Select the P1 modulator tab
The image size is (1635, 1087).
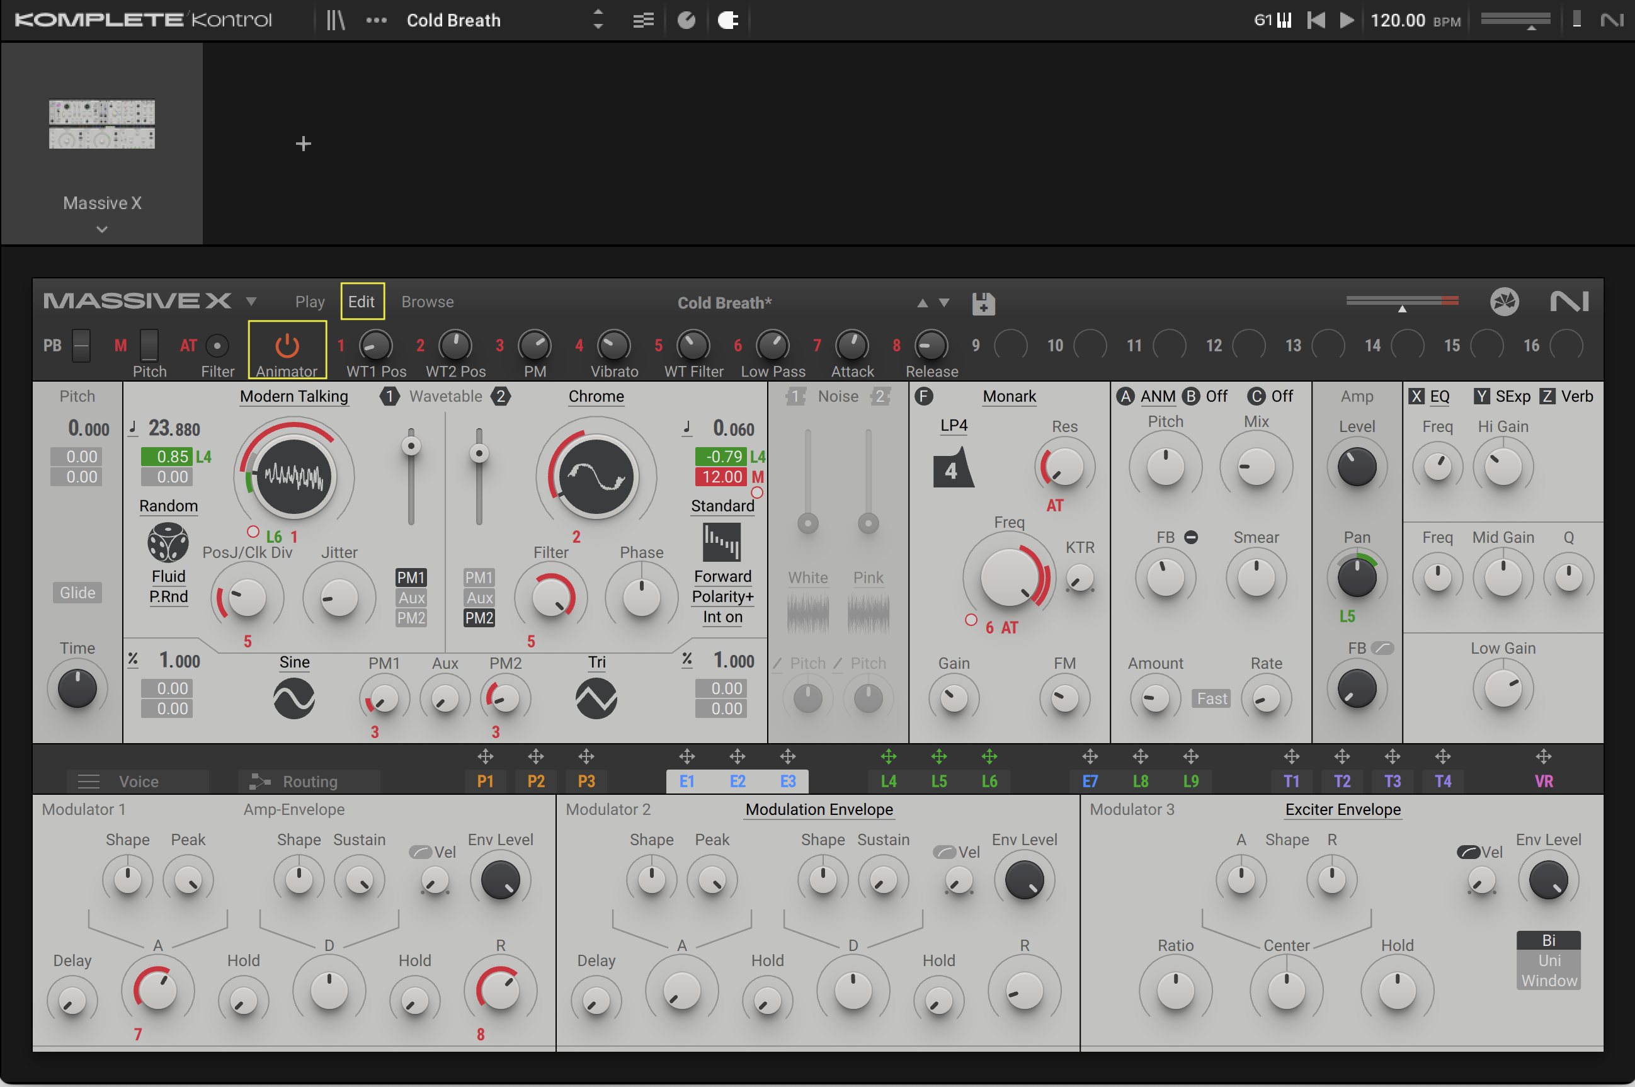pyautogui.click(x=485, y=782)
